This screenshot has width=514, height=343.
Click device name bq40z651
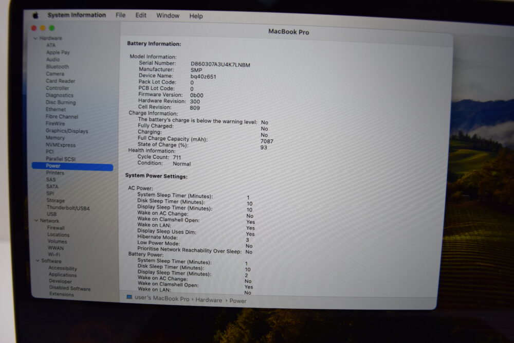coord(203,77)
